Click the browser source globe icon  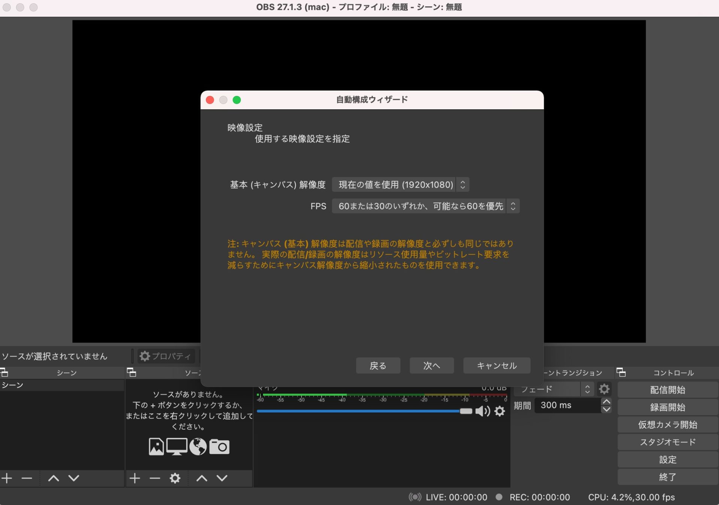pos(198,447)
